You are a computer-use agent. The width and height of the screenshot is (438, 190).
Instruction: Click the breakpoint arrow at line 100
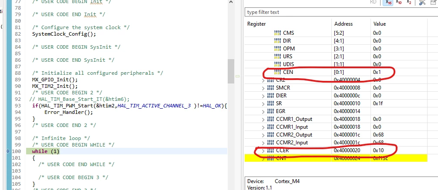tap(8, 151)
